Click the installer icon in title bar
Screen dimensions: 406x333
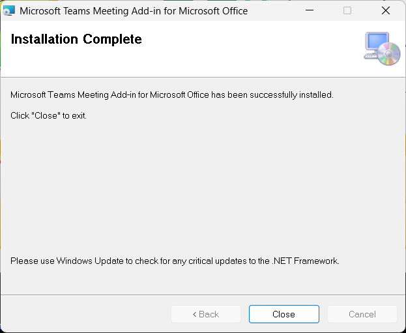click(9, 10)
